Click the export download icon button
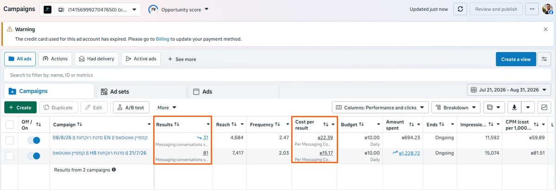Viewport: 556px width, 190px height. click(x=513, y=107)
